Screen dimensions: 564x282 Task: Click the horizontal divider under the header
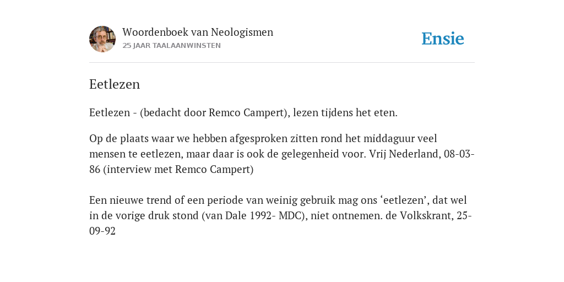282,63
